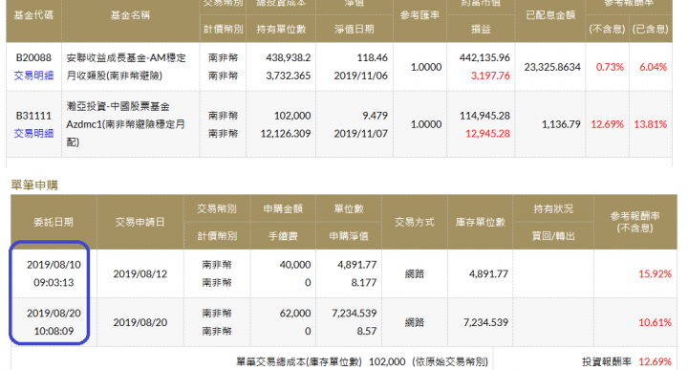Select held units 12,126.309
The width and height of the screenshot is (688, 370).
point(286,134)
